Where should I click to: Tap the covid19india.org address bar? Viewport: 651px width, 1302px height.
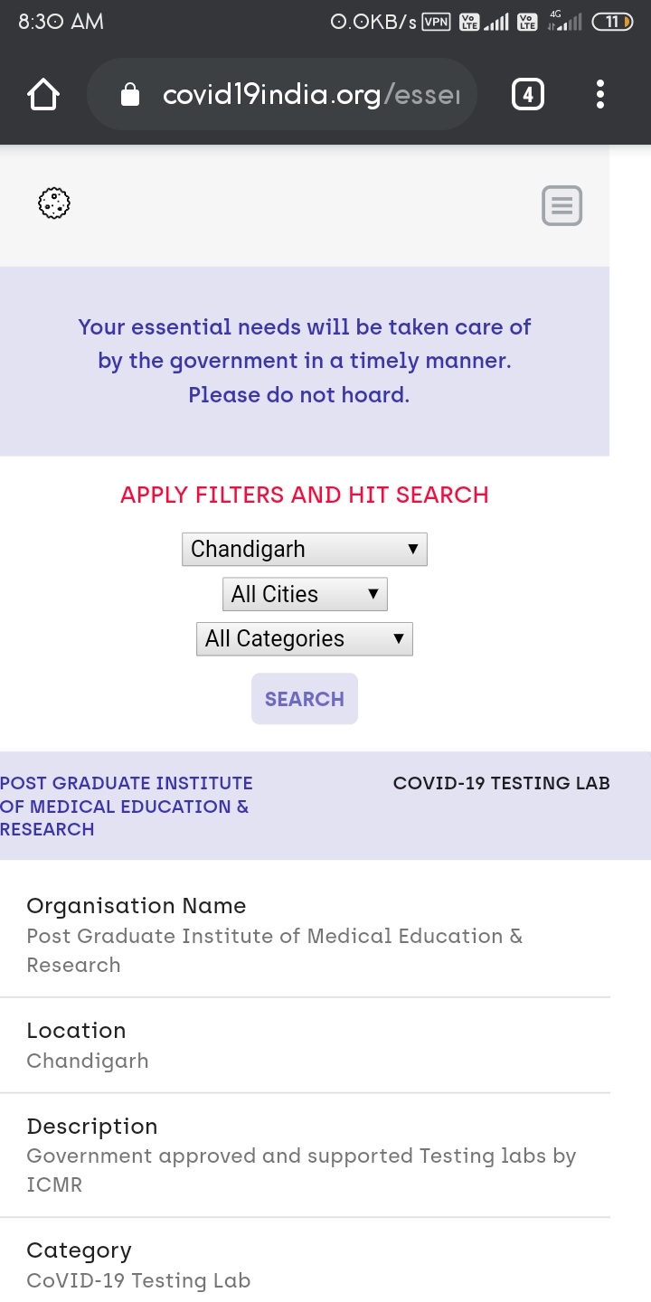pyautogui.click(x=298, y=93)
